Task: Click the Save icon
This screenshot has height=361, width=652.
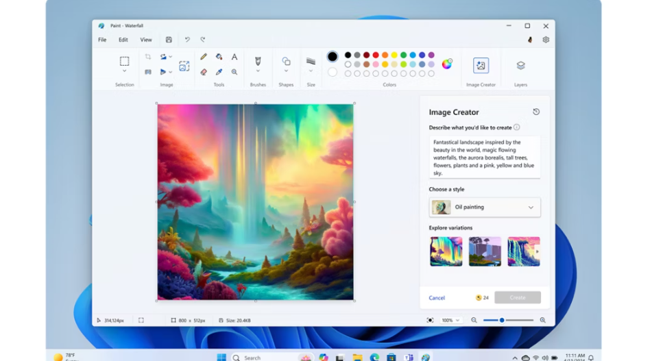Action: [x=169, y=40]
